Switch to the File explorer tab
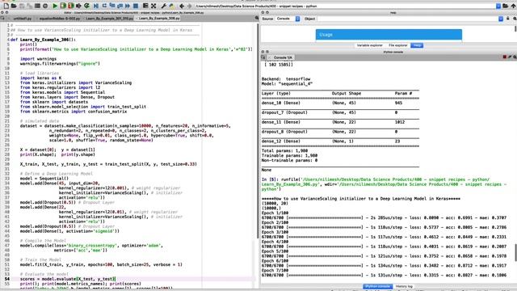This screenshot has height=291, width=517. coord(398,45)
